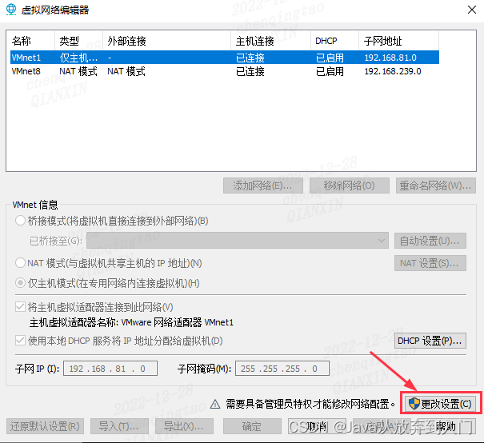Viewport: 484px width, 443px height.
Task: Click the 更改设置(C) button
Action: (441, 404)
